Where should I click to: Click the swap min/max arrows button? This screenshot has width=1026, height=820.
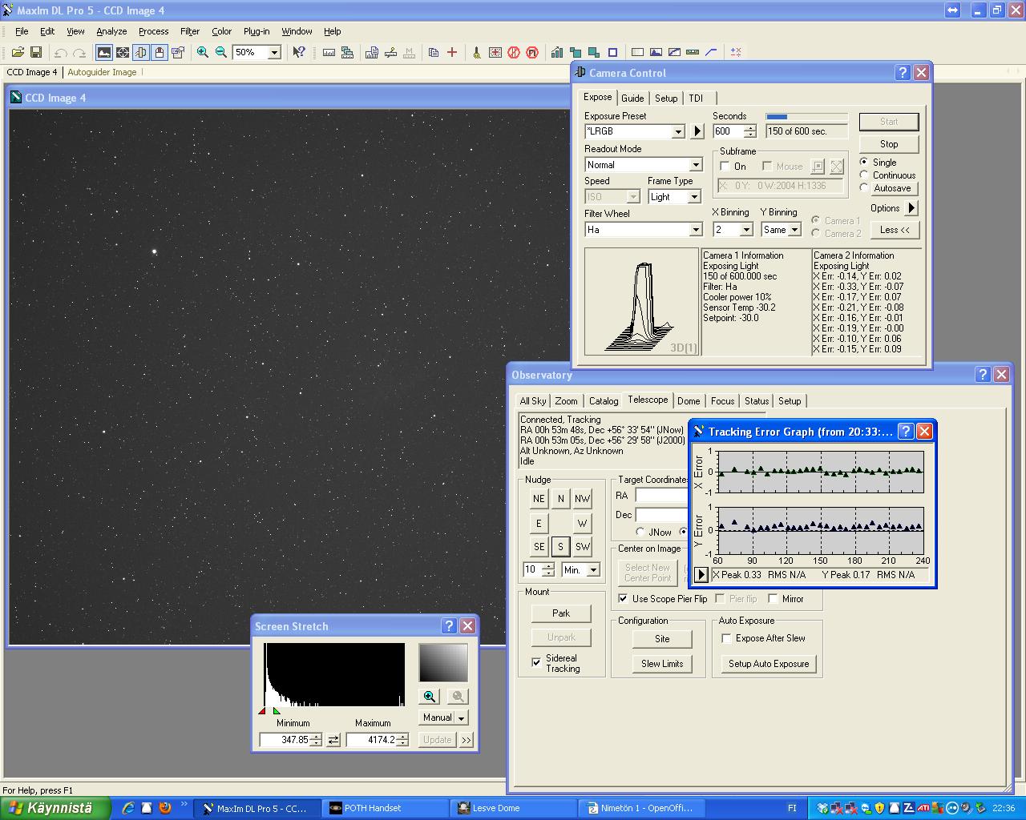coord(333,740)
